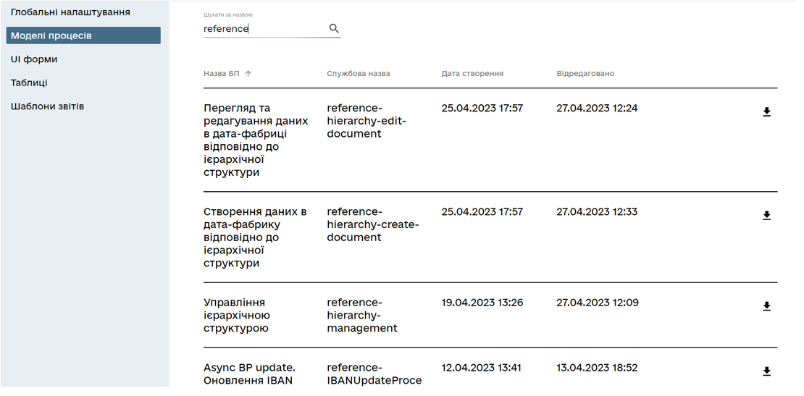804x396 pixels.
Task: Open process Перегляд та редагування даних
Action: (256, 140)
